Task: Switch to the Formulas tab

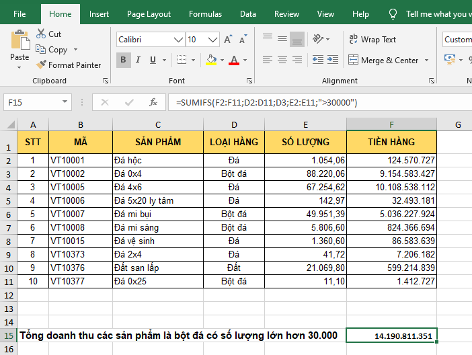Action: [205, 14]
